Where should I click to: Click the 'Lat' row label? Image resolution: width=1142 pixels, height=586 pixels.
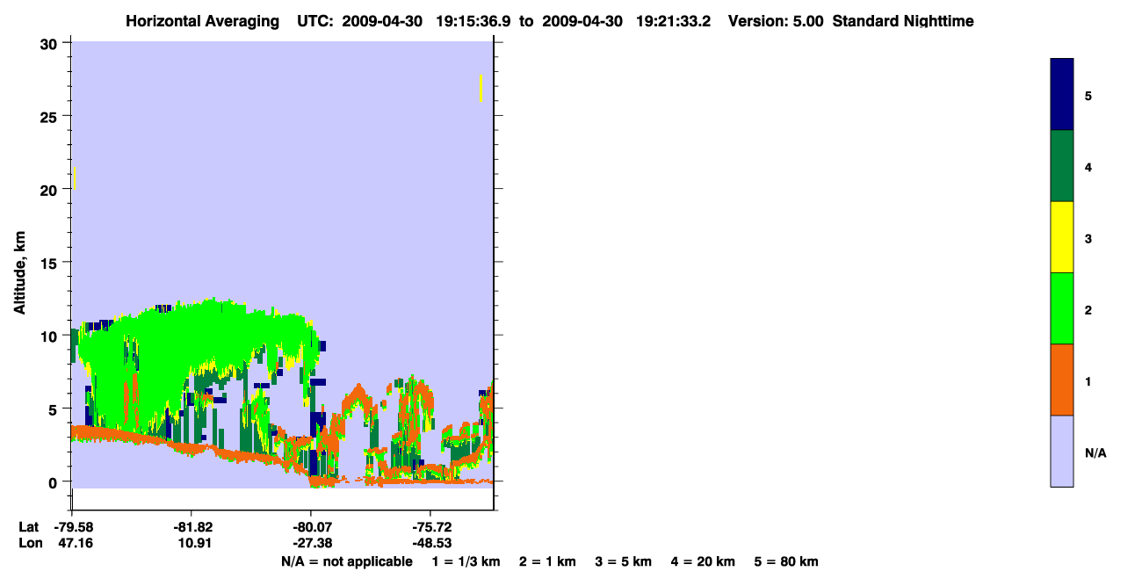point(29,527)
